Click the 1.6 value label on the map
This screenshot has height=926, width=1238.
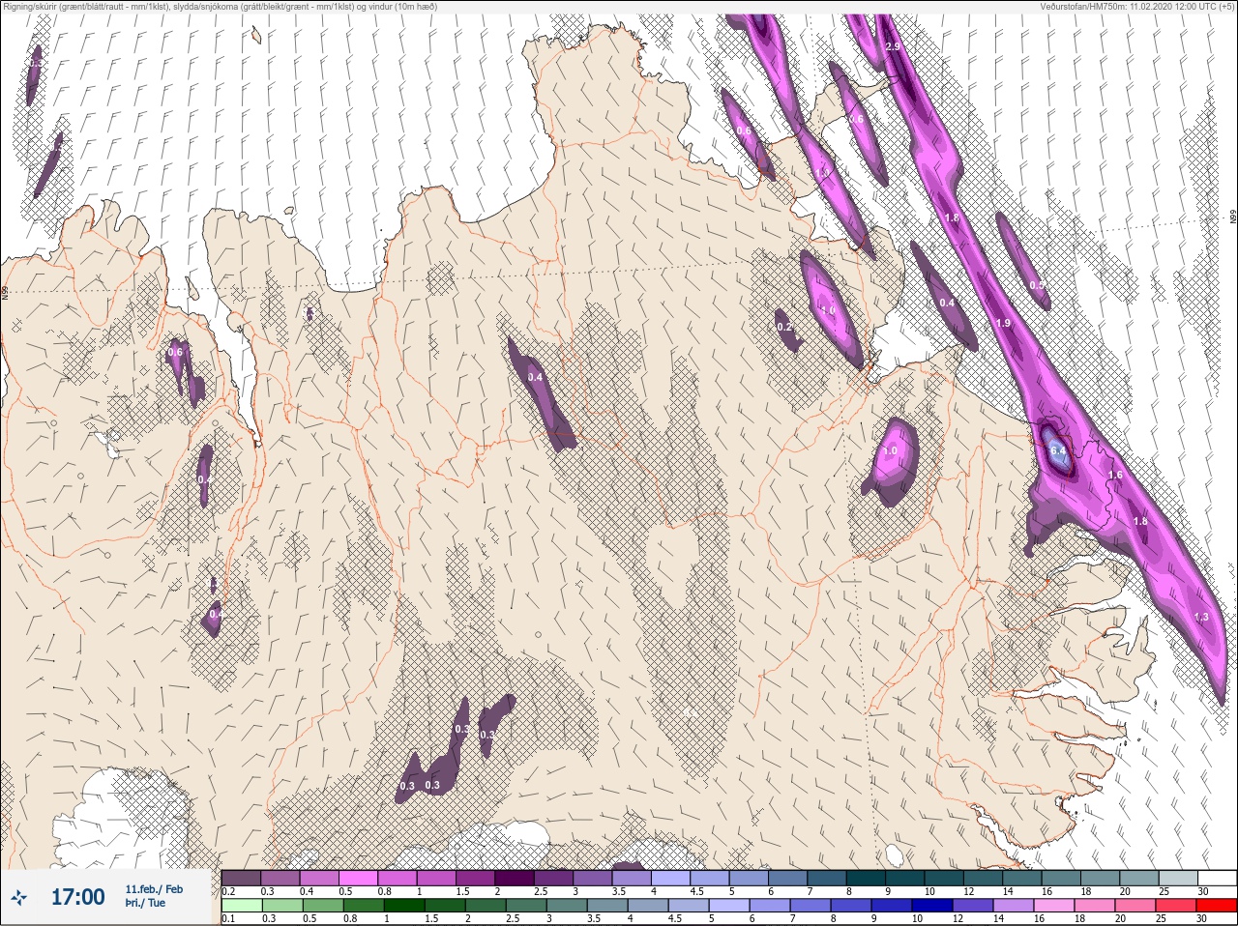(x=1115, y=475)
